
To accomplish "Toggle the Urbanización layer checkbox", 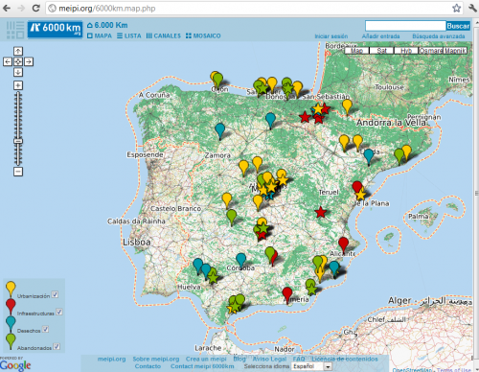I will (x=55, y=294).
